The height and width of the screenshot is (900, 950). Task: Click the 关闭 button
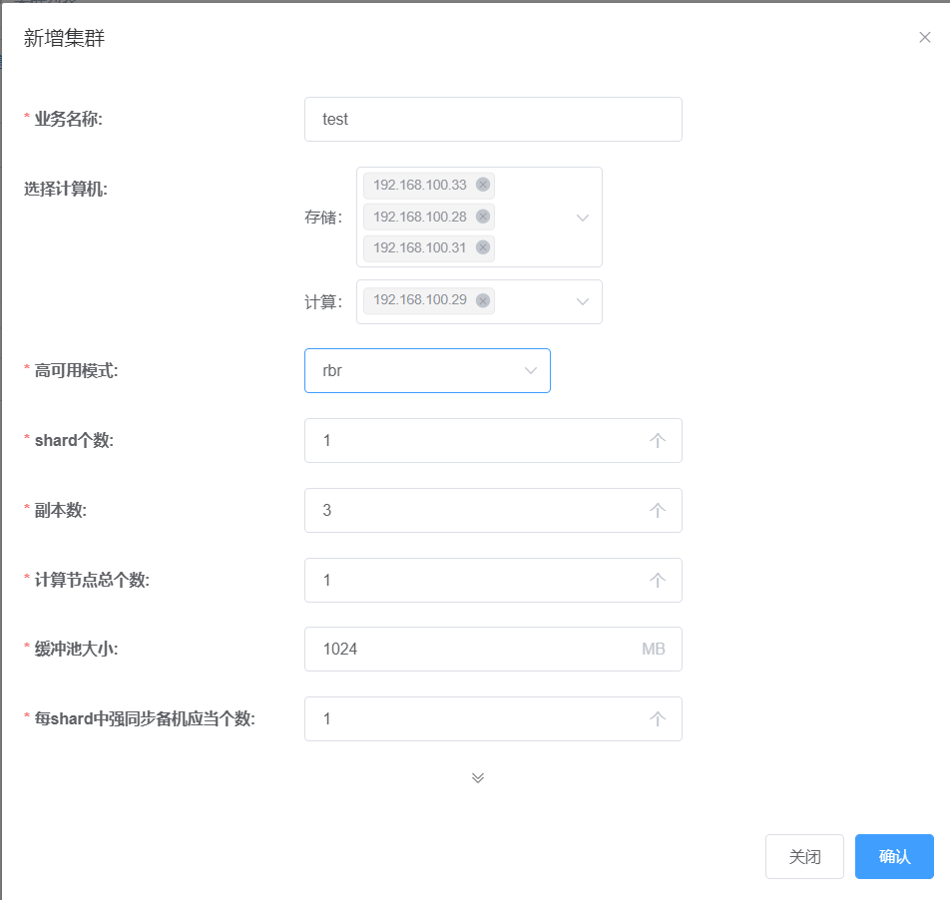(804, 856)
